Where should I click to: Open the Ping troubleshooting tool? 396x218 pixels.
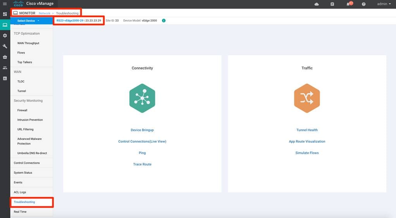[x=142, y=153]
